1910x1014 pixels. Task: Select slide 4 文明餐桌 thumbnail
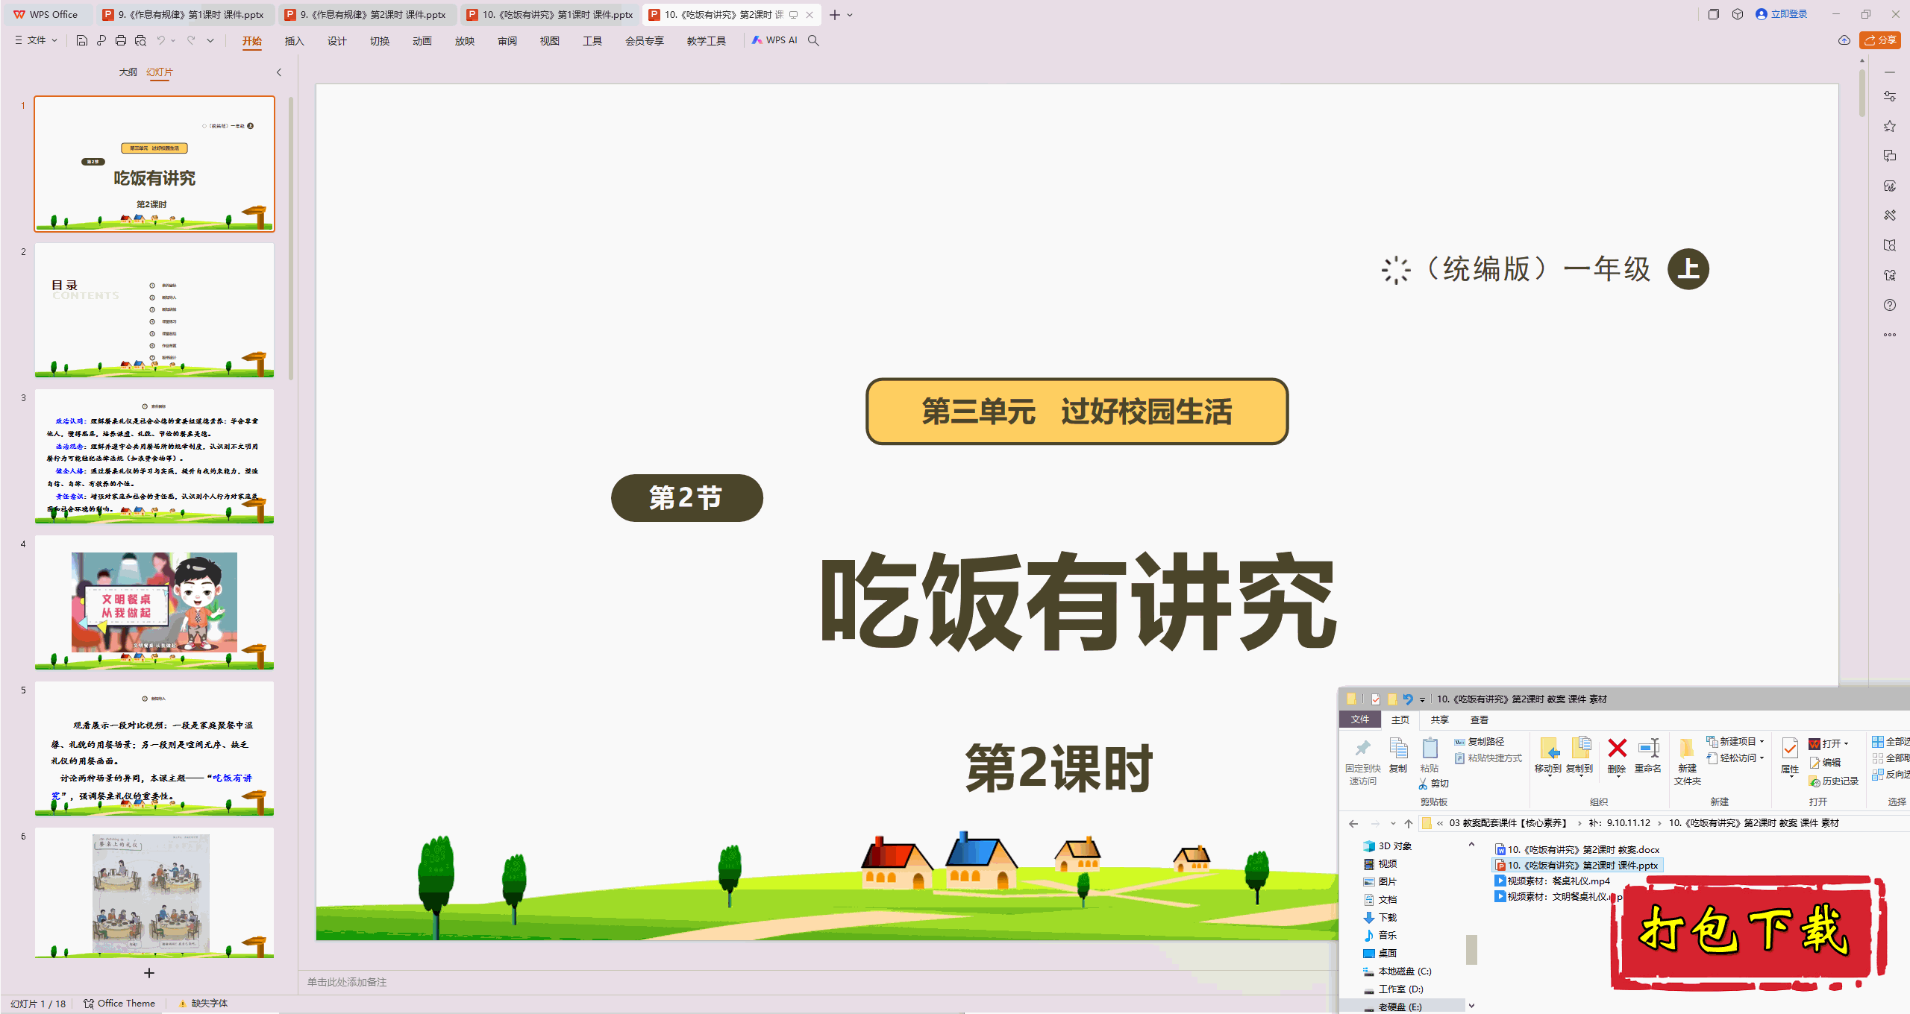pyautogui.click(x=154, y=602)
